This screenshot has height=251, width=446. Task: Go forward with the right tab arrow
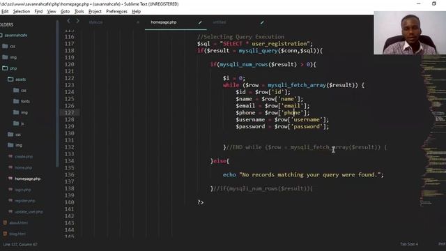(x=77, y=21)
